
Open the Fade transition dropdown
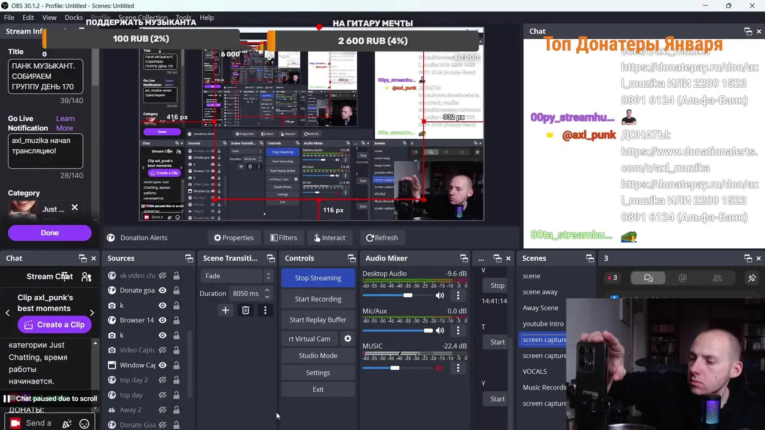pyautogui.click(x=238, y=276)
